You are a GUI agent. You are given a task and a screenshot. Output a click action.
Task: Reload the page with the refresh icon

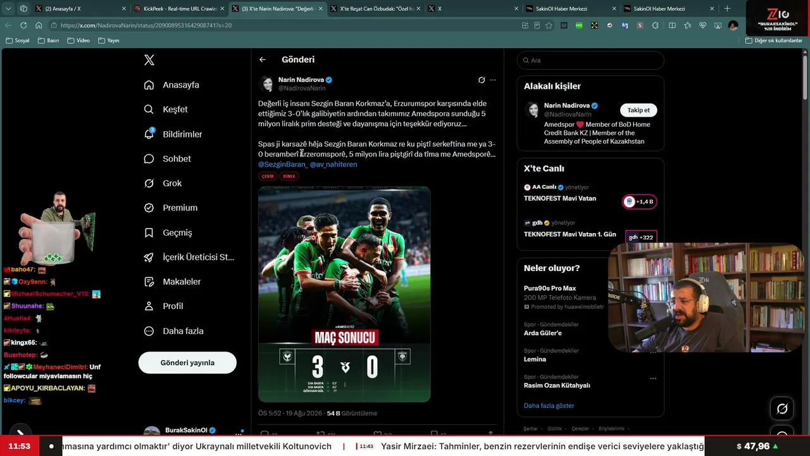coord(23,25)
